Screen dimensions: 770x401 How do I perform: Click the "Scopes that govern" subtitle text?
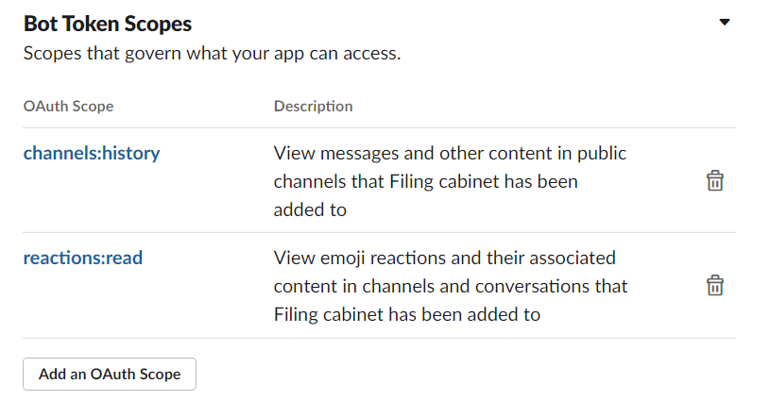[x=213, y=54]
